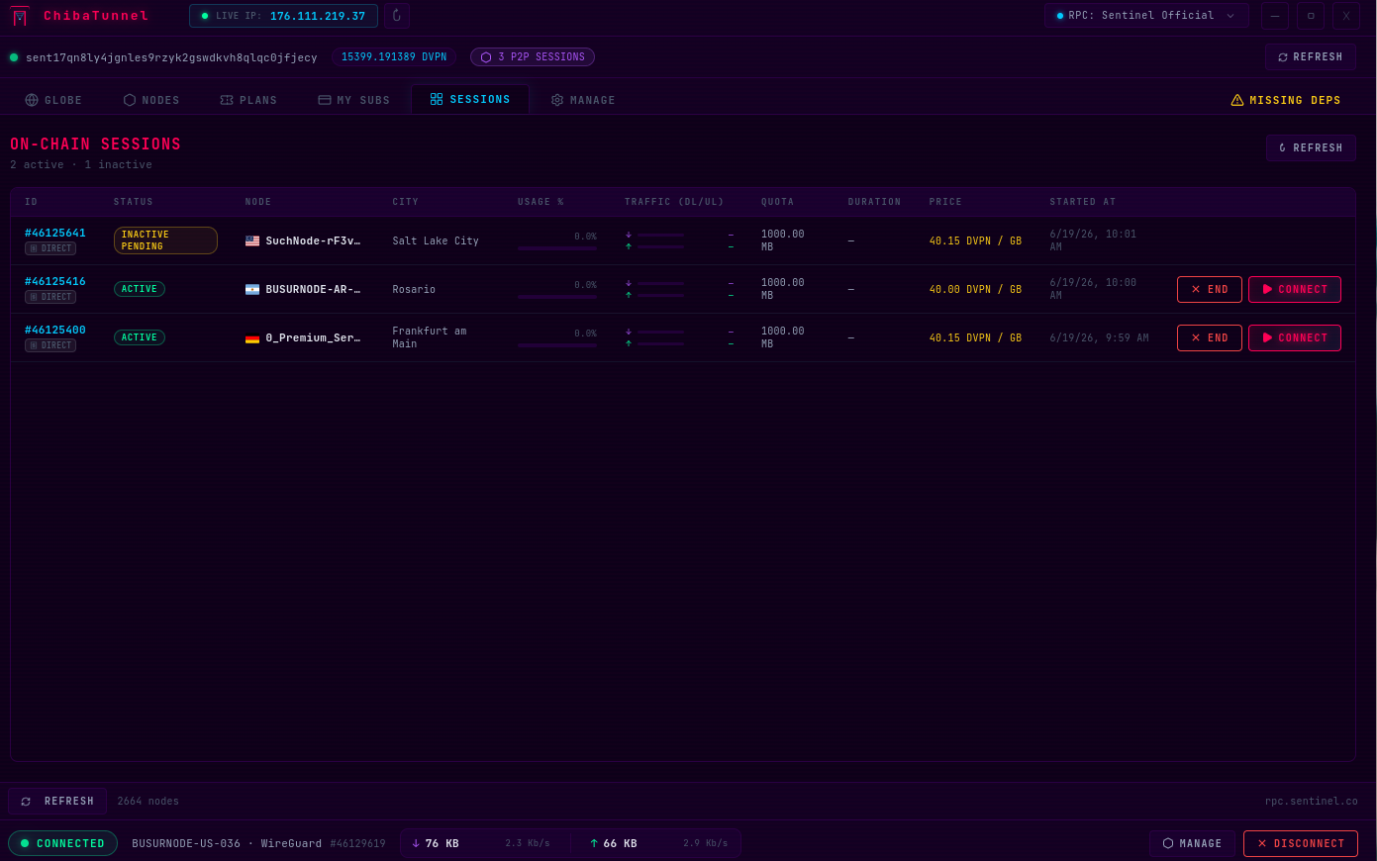This screenshot has height=861, width=1377.
Task: Click the Price column header
Action: pos(945,202)
